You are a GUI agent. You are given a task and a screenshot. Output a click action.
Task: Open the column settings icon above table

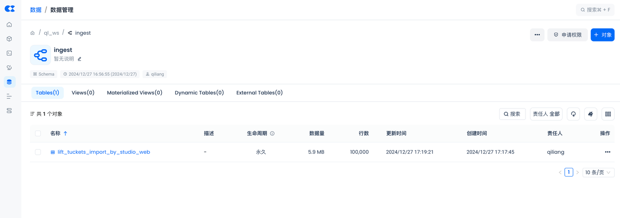pyautogui.click(x=608, y=114)
